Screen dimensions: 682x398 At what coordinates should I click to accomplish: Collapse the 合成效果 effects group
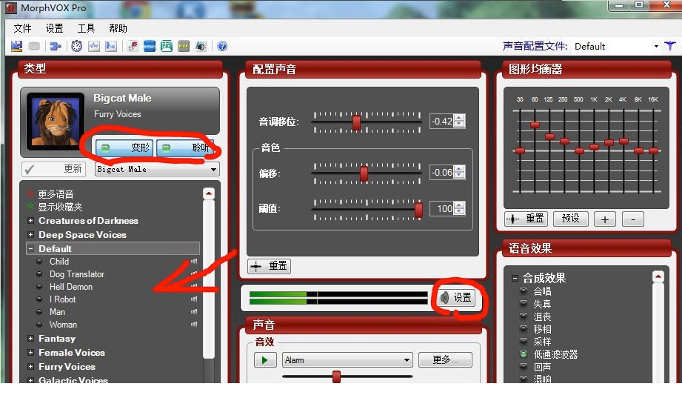515,278
